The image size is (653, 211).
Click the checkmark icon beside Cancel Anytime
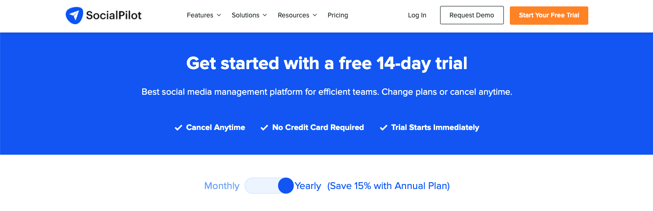pyautogui.click(x=179, y=128)
